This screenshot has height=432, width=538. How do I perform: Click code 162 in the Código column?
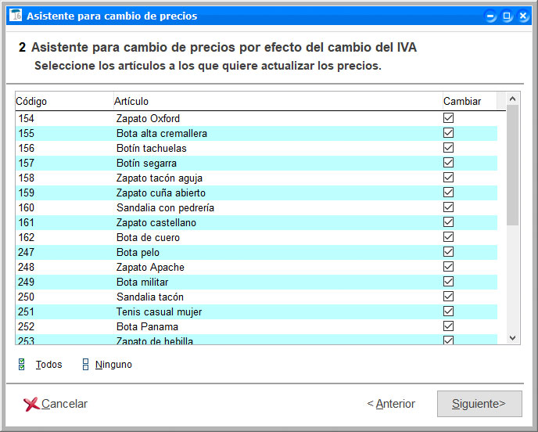(x=26, y=237)
